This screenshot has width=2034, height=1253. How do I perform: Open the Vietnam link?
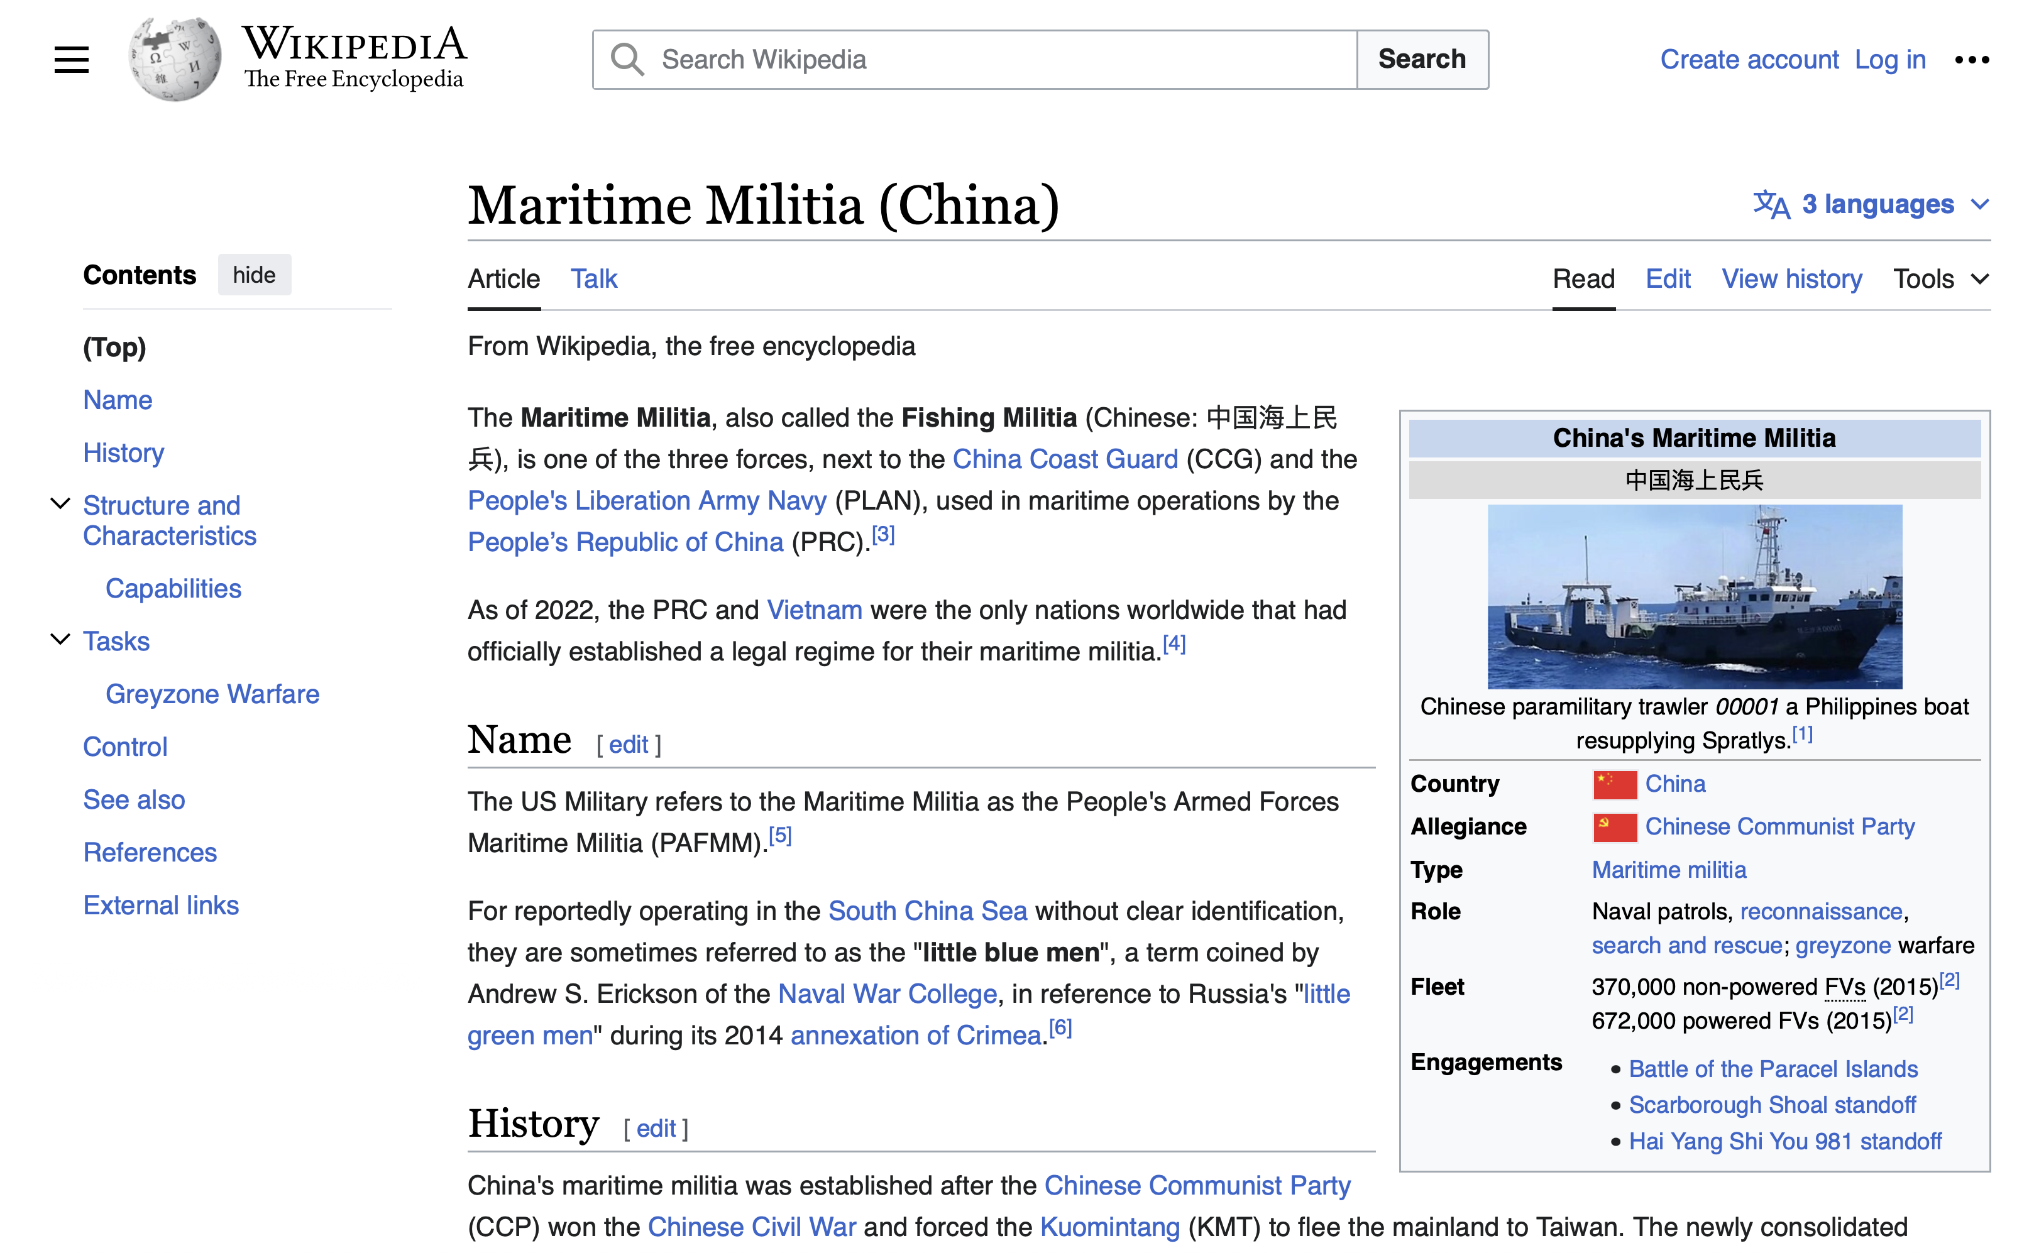click(815, 610)
